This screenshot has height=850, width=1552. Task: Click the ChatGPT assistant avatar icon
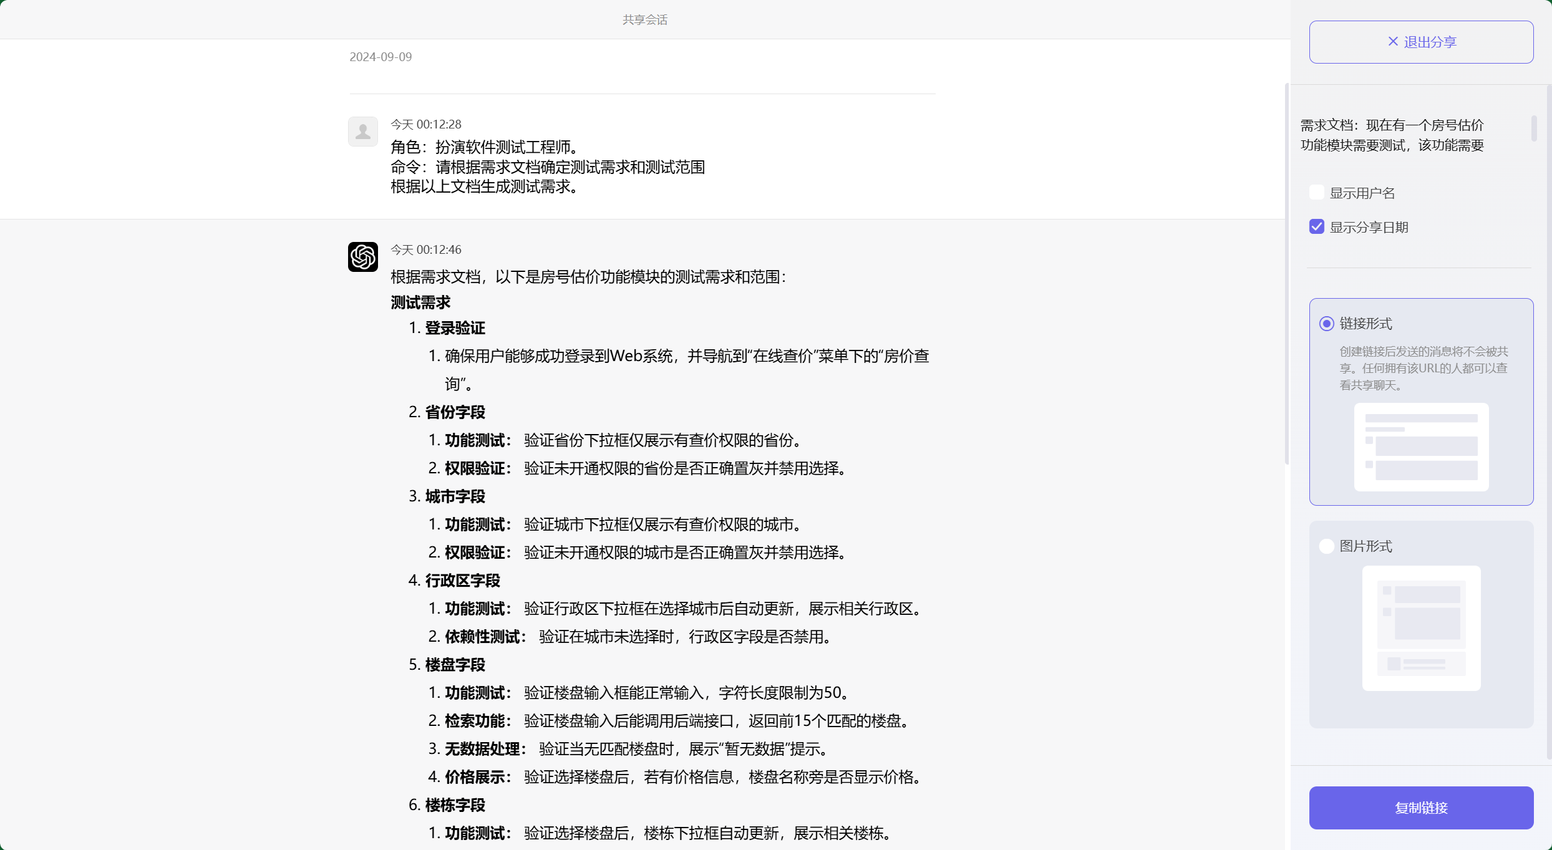tap(363, 256)
